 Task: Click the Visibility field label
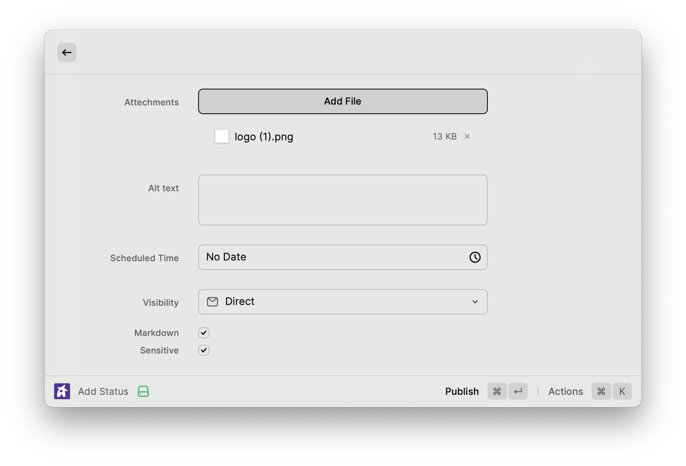point(161,303)
